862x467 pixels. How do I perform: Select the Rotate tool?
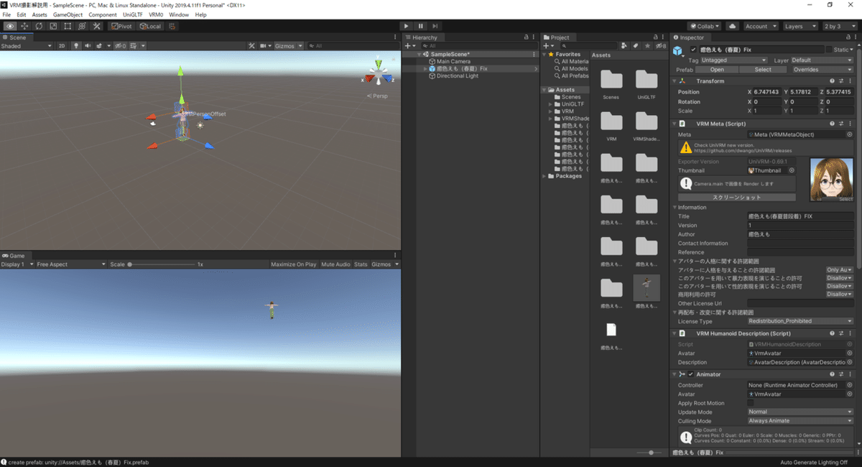coord(39,26)
